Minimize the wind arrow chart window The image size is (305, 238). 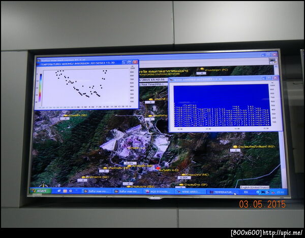(x=264, y=78)
